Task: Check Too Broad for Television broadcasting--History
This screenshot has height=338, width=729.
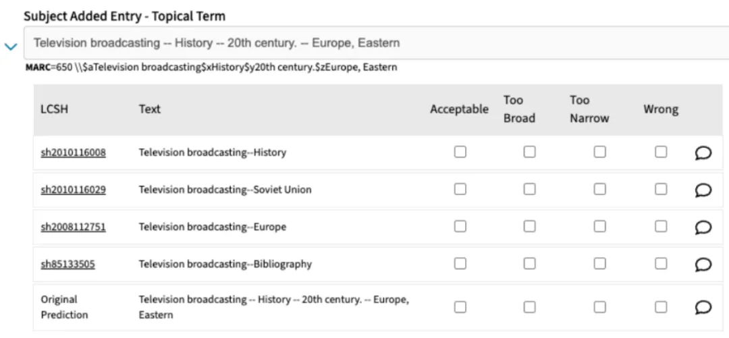Action: pyautogui.click(x=530, y=152)
